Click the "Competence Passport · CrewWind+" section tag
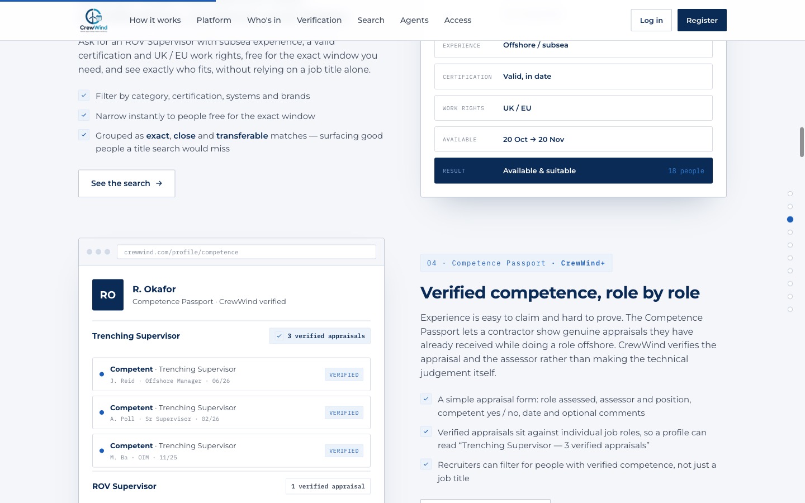The height and width of the screenshot is (503, 805). (517, 263)
